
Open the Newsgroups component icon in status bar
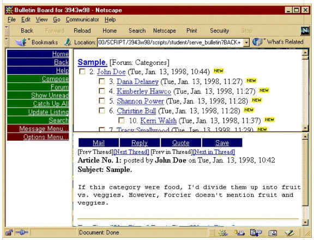pos(256,233)
